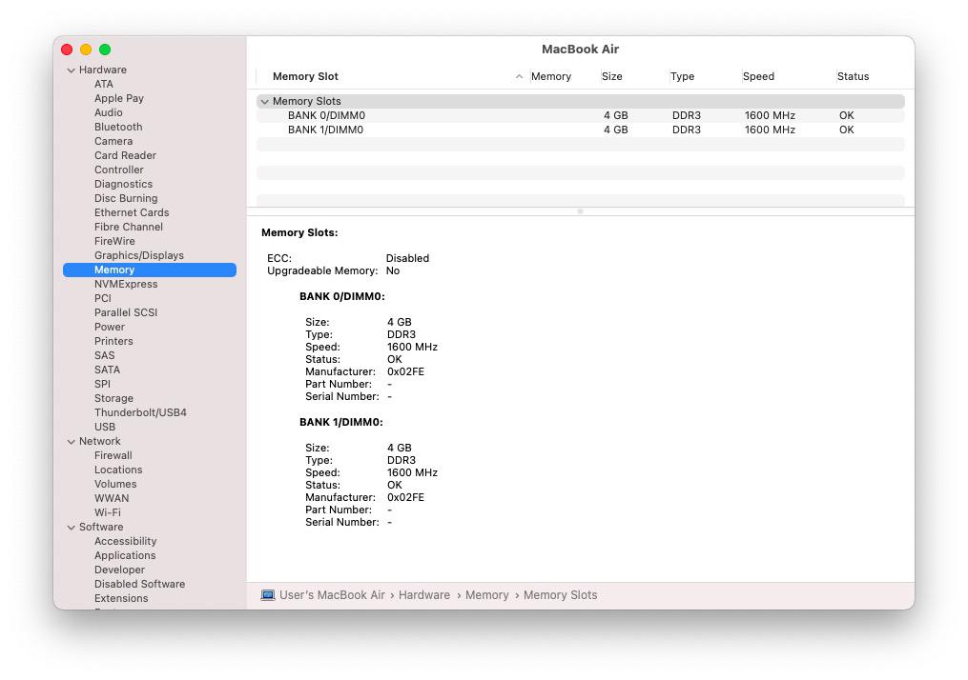
Task: Click the yellow minimize window button
Action: point(86,50)
